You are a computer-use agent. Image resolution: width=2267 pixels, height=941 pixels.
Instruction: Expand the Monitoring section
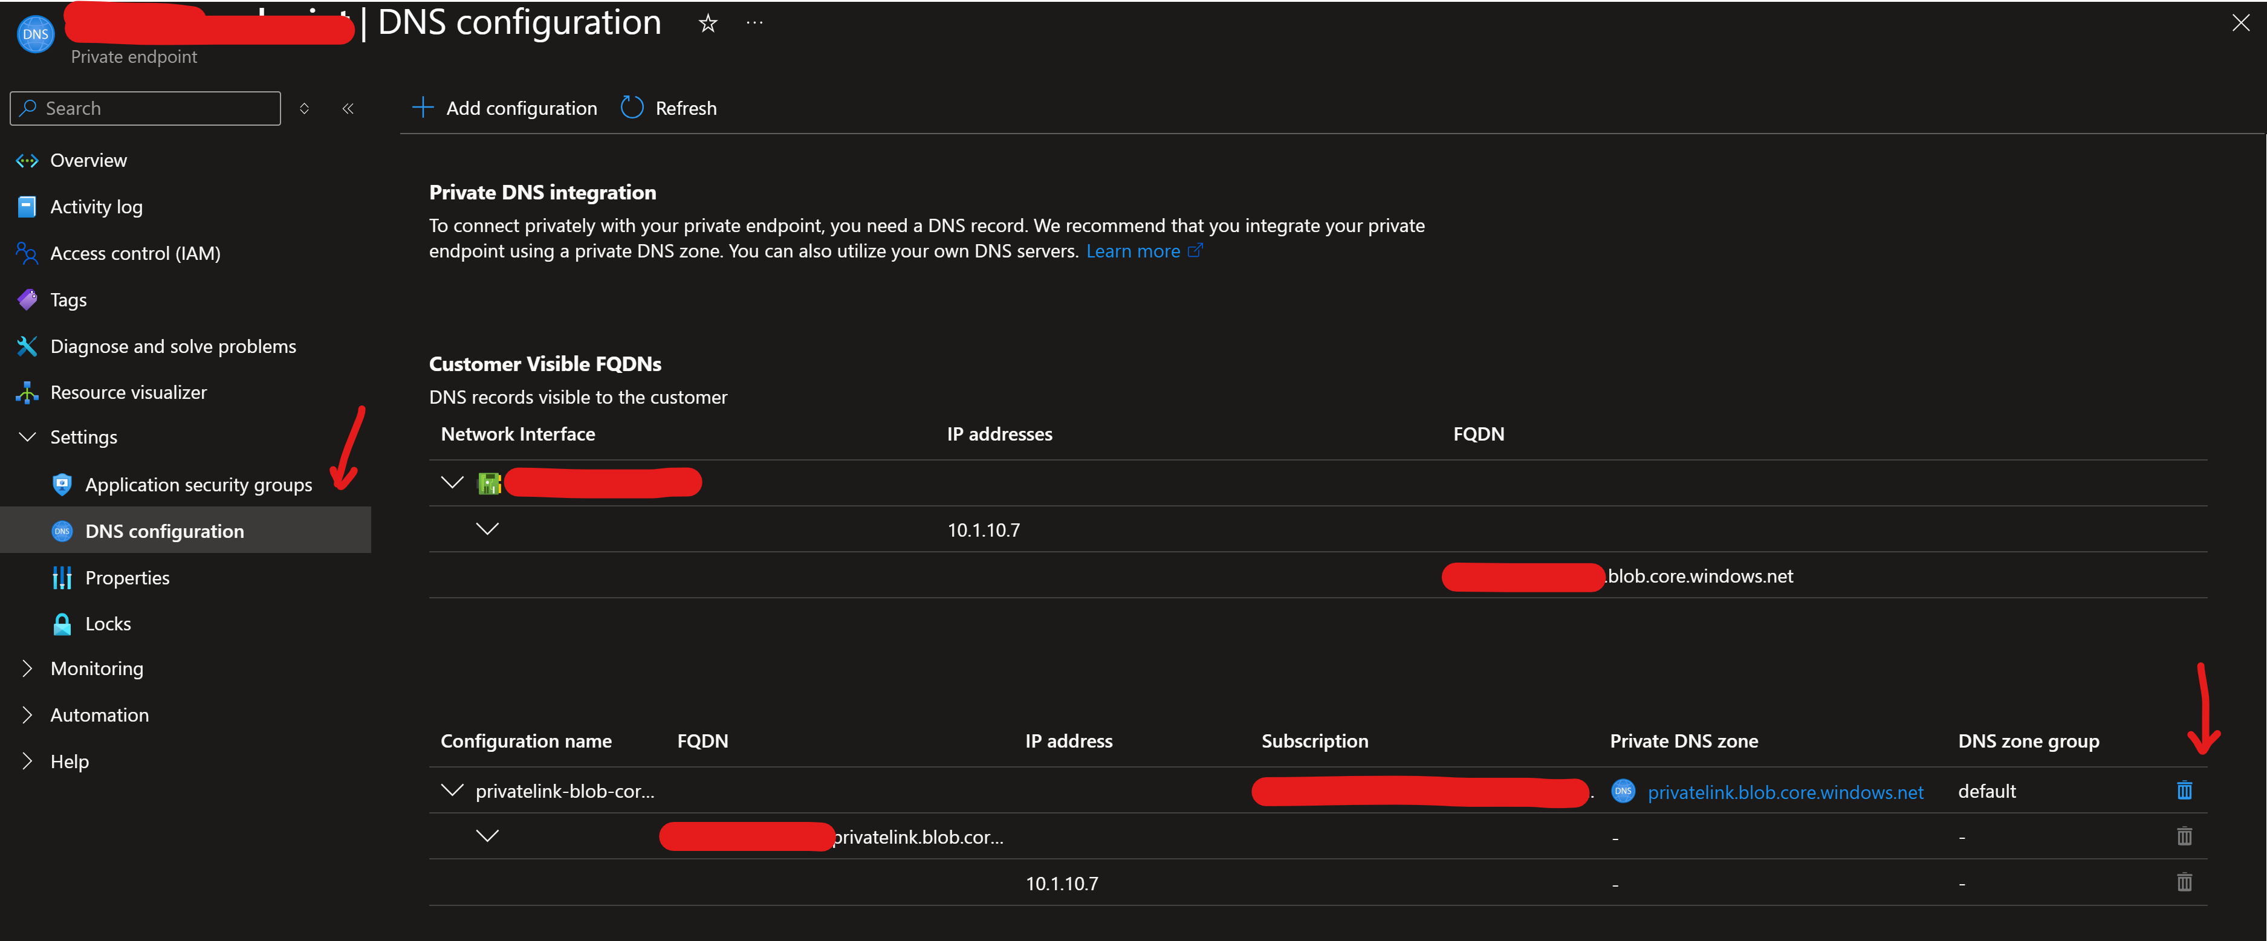[27, 667]
